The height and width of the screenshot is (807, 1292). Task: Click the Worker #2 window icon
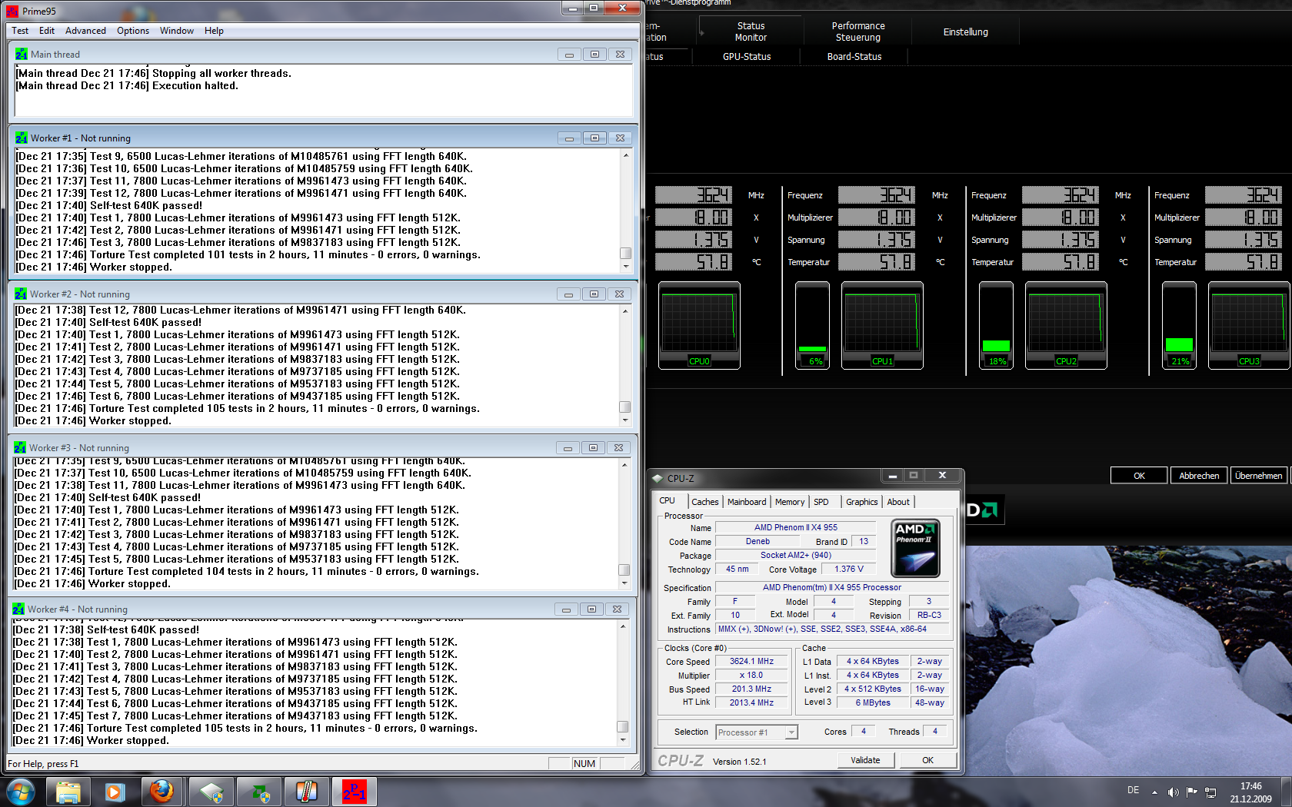pos(21,294)
